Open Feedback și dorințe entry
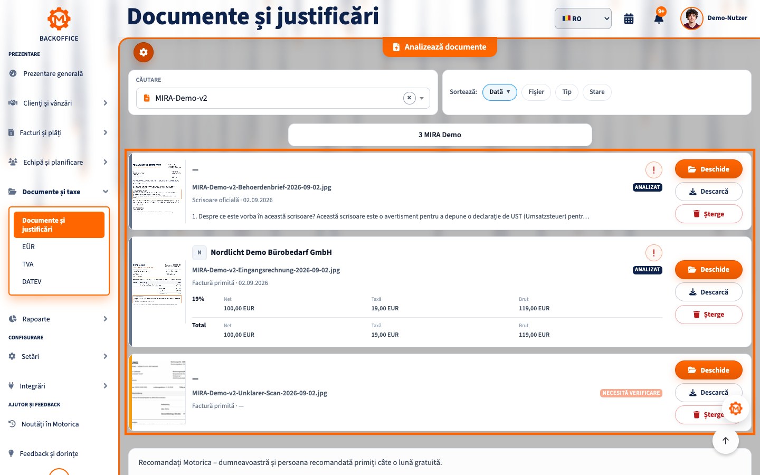 click(49, 453)
